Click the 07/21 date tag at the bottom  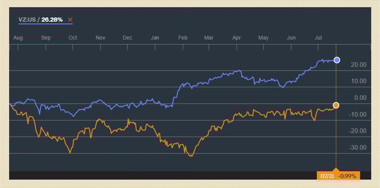point(327,176)
